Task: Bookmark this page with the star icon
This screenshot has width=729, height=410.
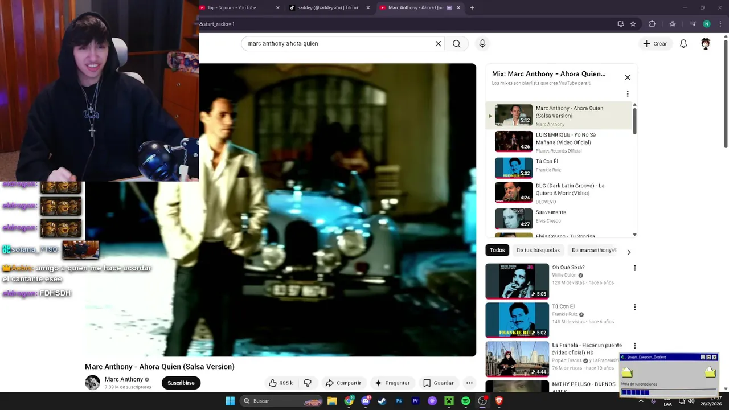Action: (x=633, y=24)
